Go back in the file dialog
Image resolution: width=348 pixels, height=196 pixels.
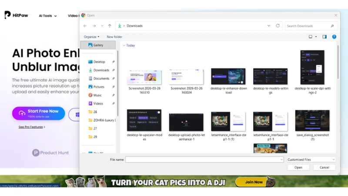click(x=85, y=26)
